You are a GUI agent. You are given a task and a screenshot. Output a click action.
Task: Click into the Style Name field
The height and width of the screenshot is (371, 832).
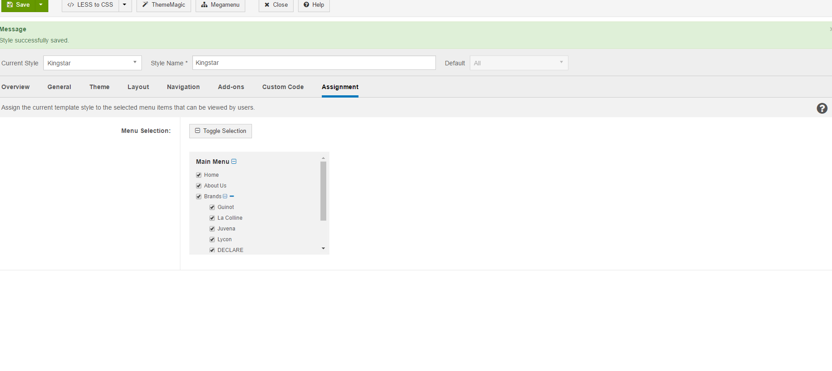[314, 63]
